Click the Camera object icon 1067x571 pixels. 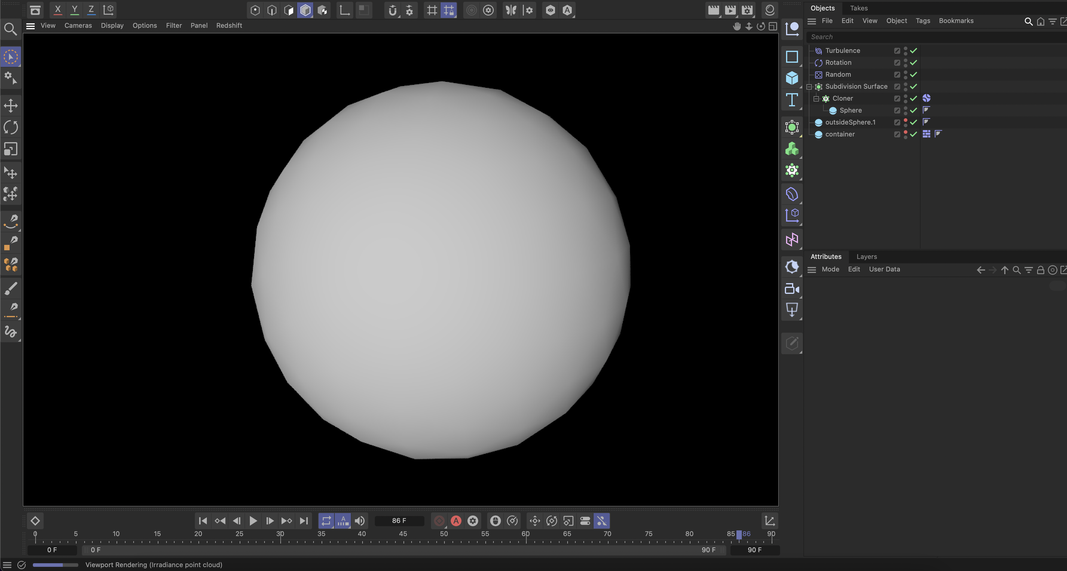(791, 288)
